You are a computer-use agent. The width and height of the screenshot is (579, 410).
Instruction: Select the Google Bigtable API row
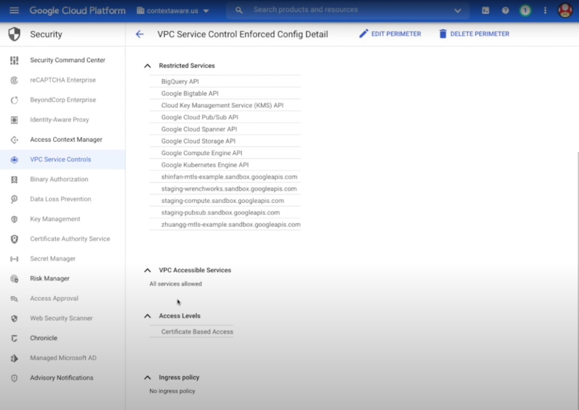(225, 93)
